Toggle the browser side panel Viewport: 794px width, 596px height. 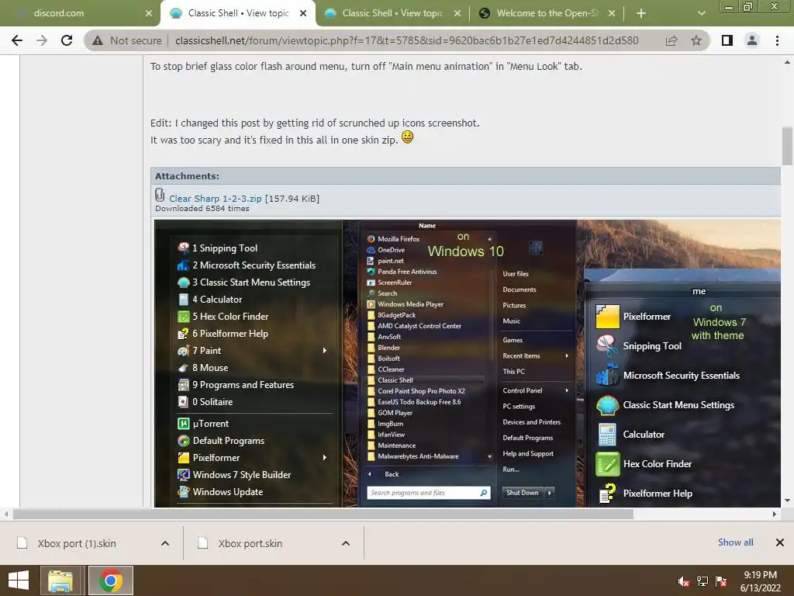pyautogui.click(x=727, y=40)
